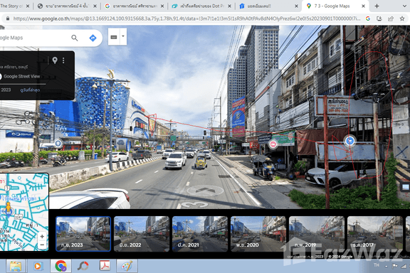Click the Google Street View label
Viewport: 410px width, 273px height.
21,77
